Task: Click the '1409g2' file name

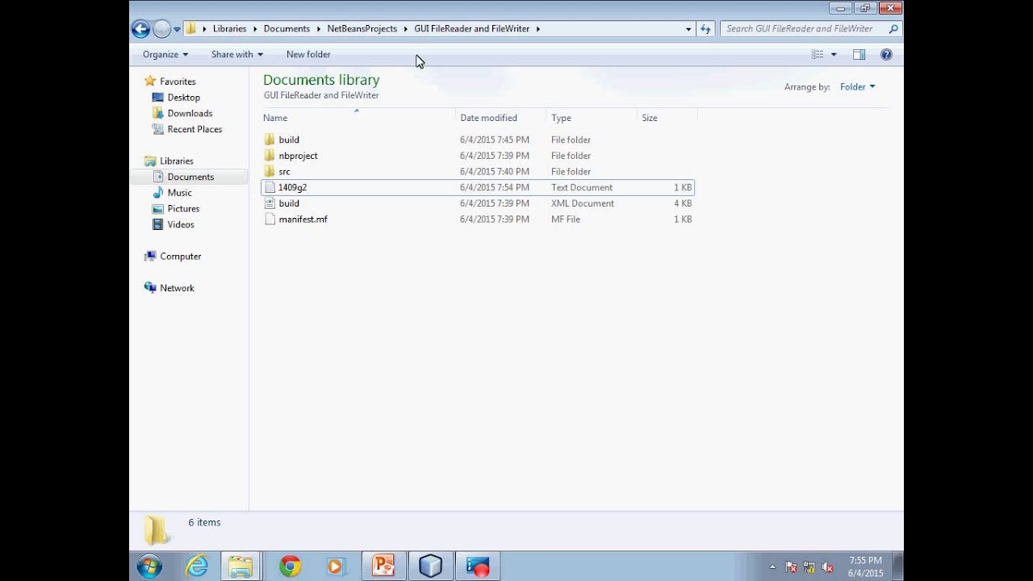Action: (292, 187)
